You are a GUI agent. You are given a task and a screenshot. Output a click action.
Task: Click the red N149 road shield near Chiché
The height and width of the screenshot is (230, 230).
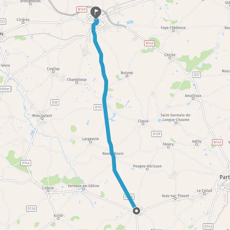tap(149, 43)
